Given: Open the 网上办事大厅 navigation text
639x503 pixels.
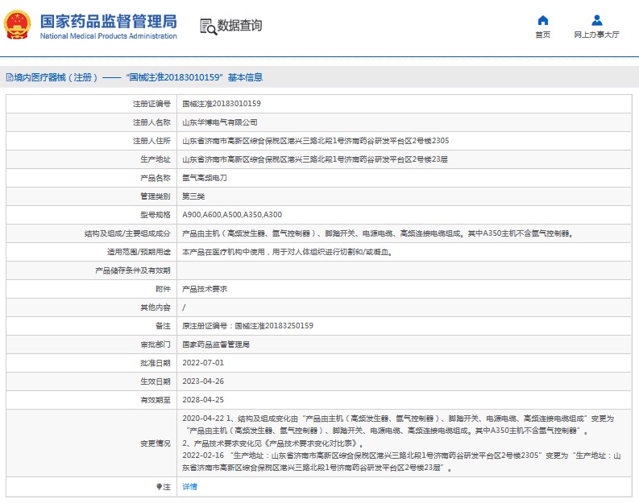Looking at the screenshot, I should 596,35.
